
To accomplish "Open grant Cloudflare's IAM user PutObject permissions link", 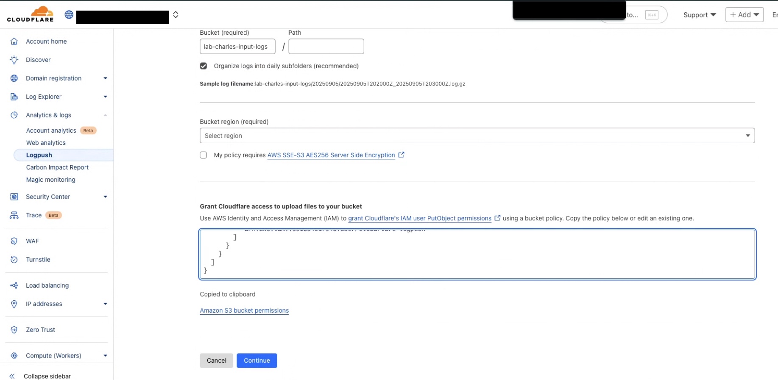I will pos(420,218).
